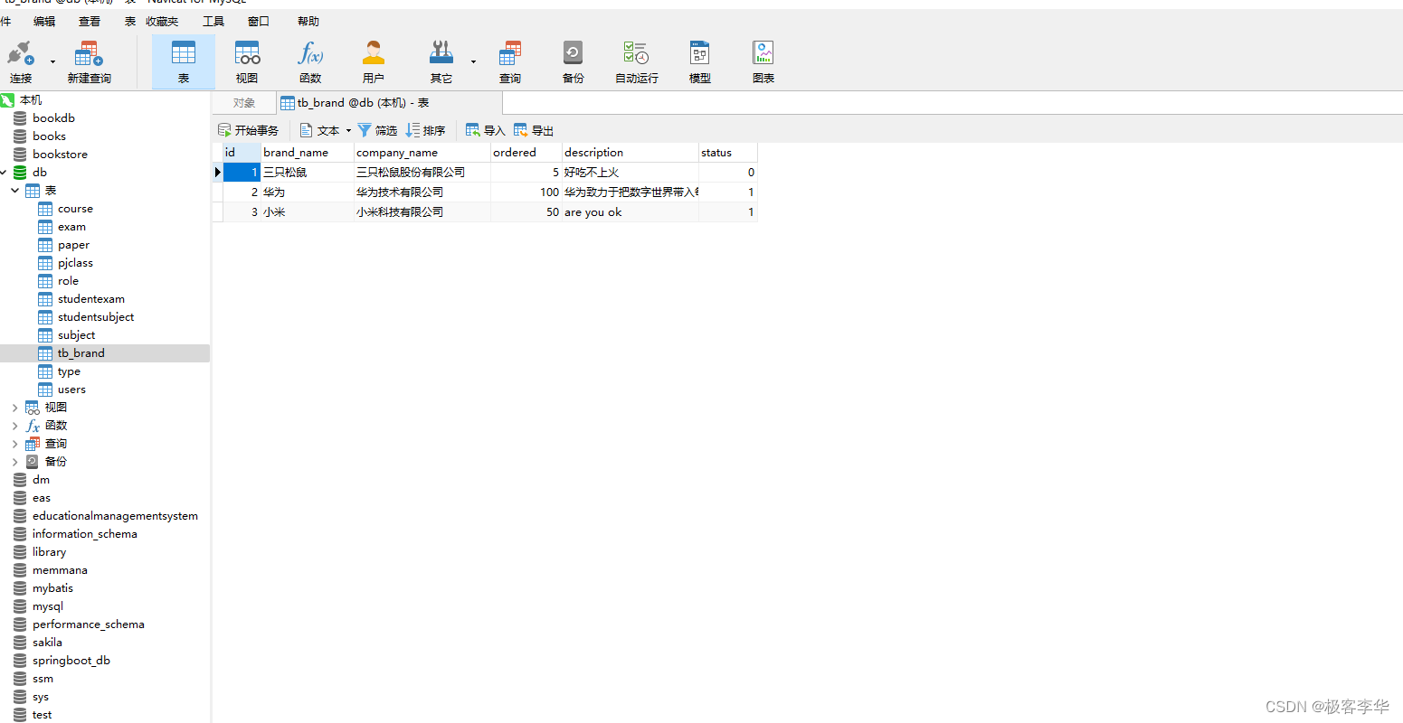Image resolution: width=1403 pixels, height=723 pixels.
Task: Open the 帮助 help menu
Action: coord(308,22)
